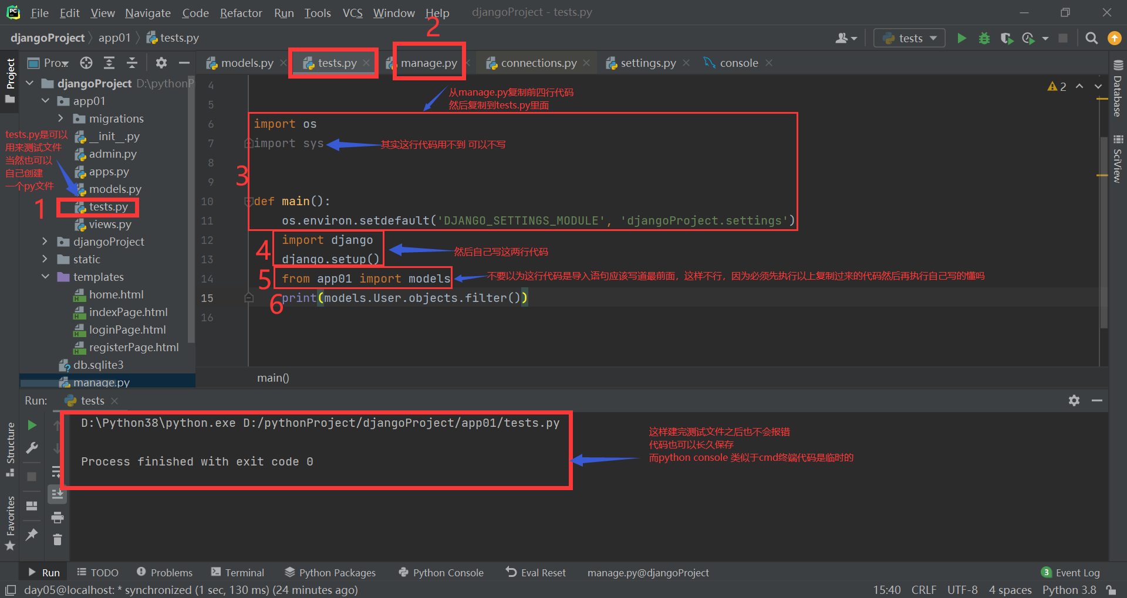Stop process in Run panel
This screenshot has width=1127, height=598.
pyautogui.click(x=32, y=477)
